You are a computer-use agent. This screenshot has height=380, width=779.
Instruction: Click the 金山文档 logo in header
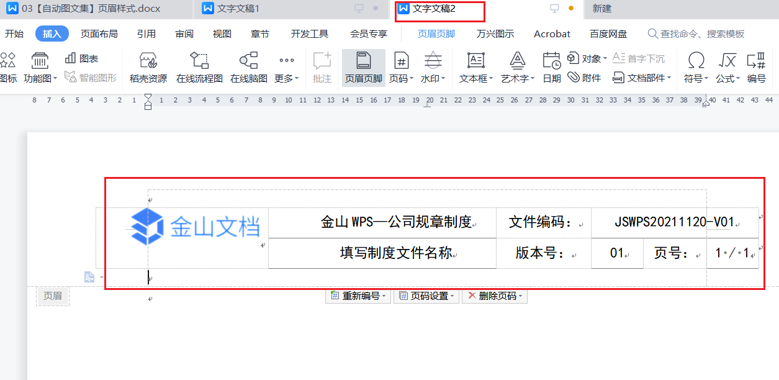pos(194,226)
